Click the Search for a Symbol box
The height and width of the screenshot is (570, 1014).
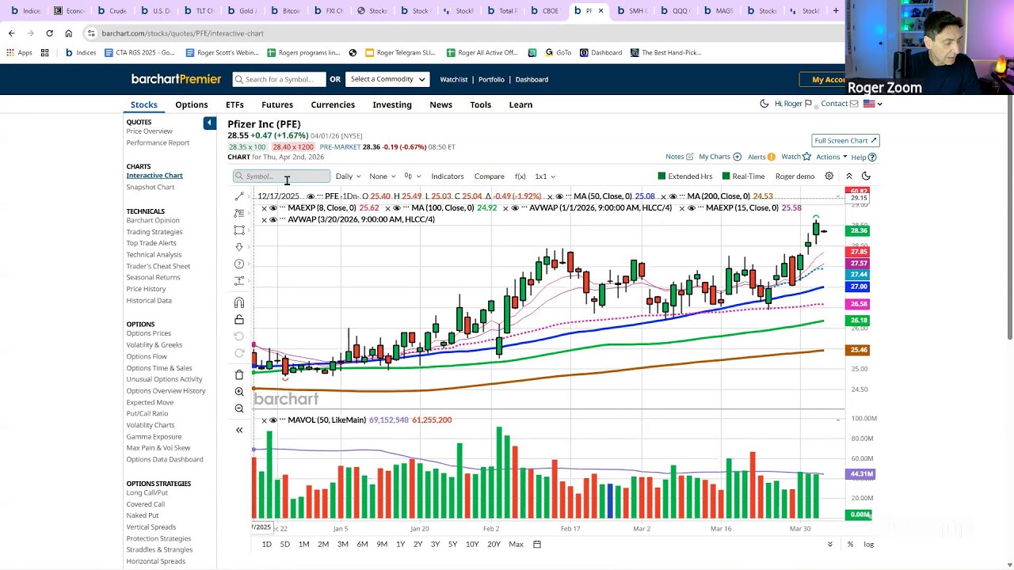(279, 79)
